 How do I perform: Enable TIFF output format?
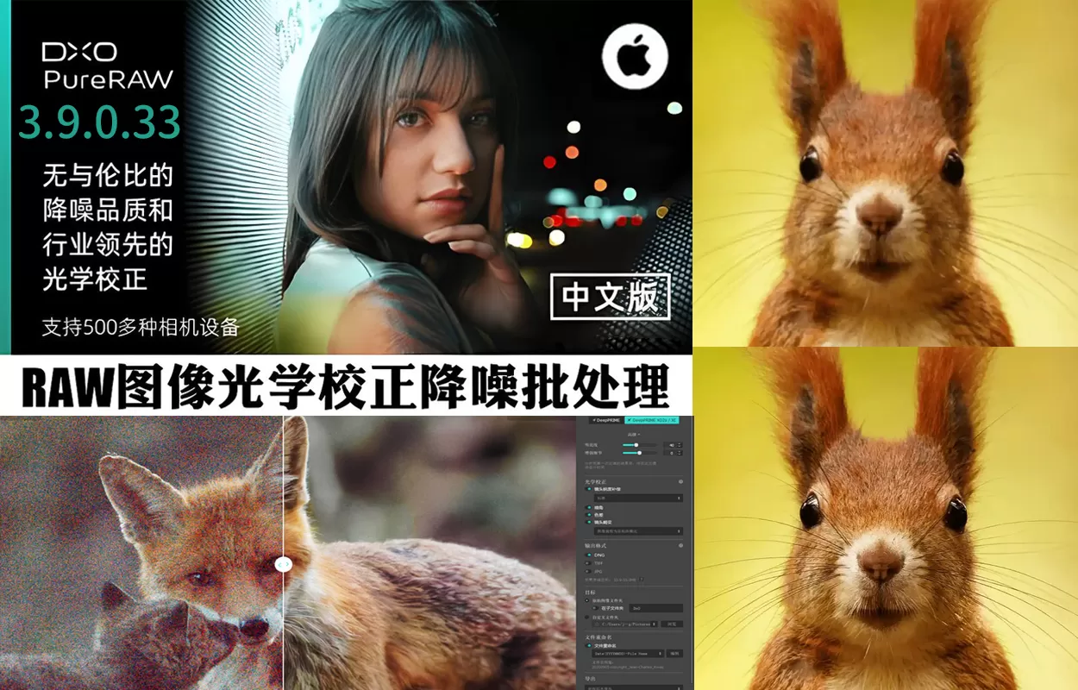coord(588,563)
